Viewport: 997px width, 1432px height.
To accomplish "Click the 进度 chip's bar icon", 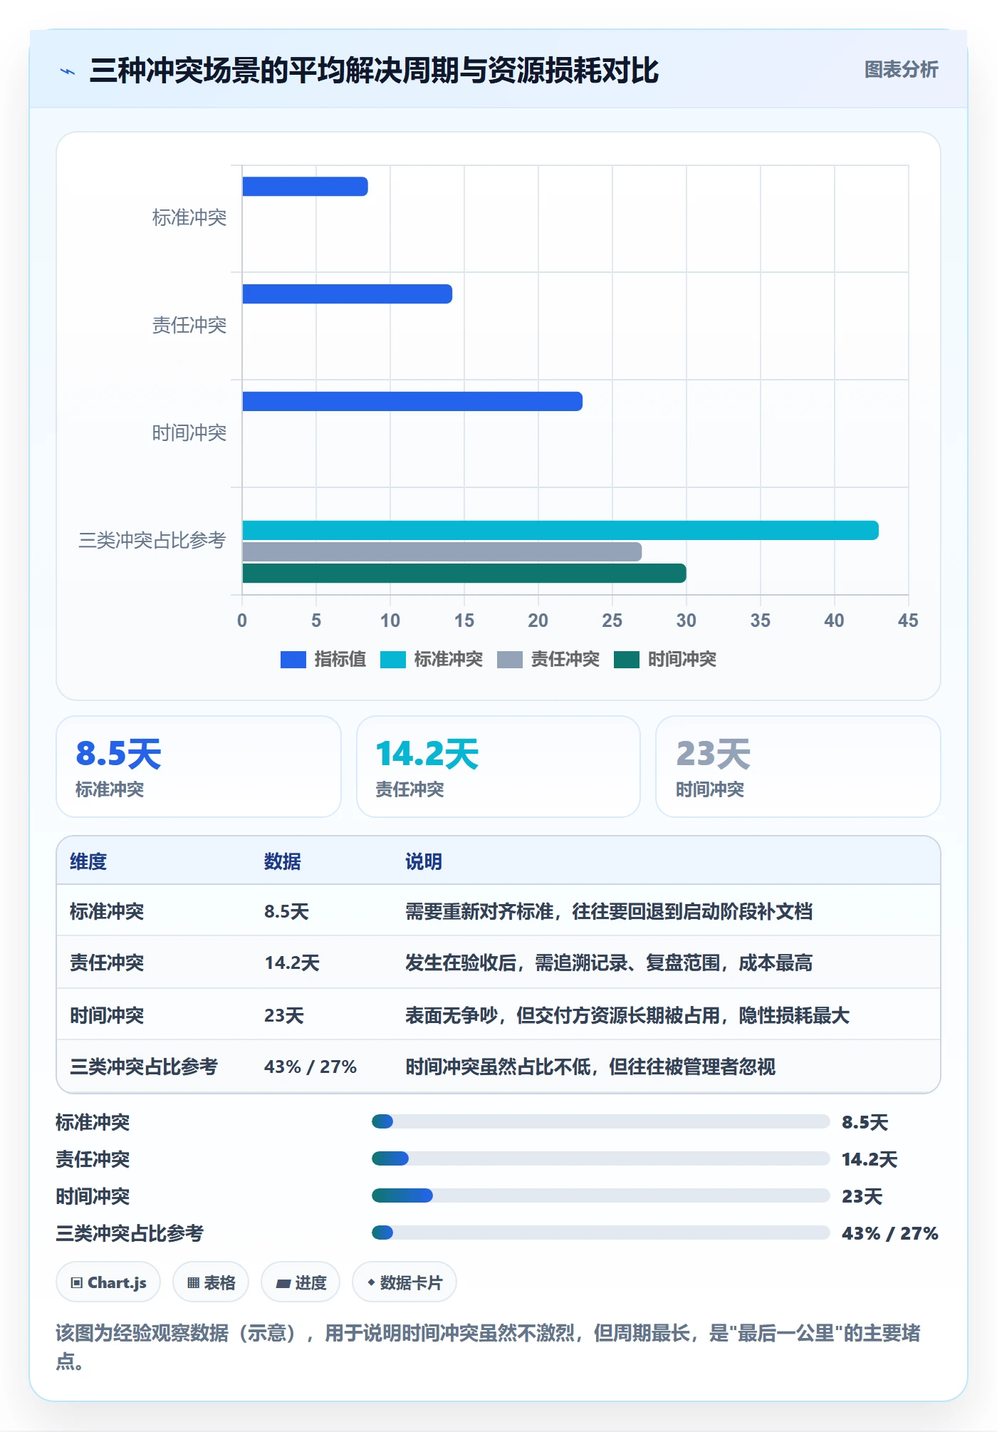I will (283, 1284).
